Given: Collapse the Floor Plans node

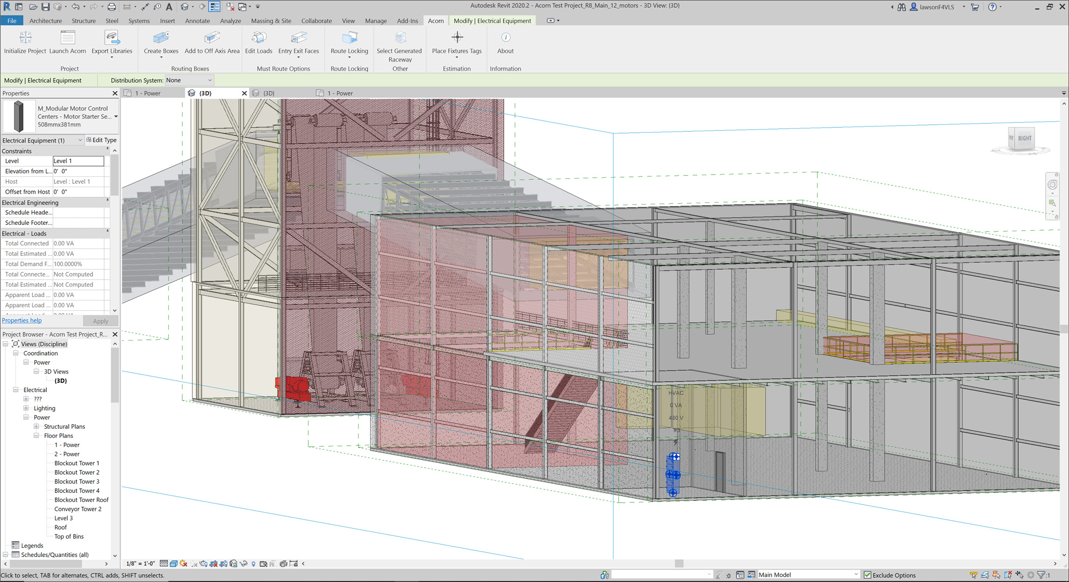Looking at the screenshot, I should 36,435.
